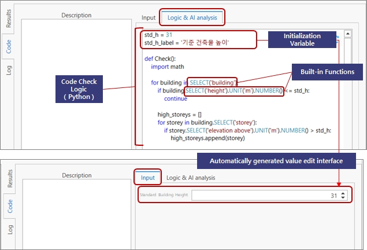The width and height of the screenshot is (367, 250).
Task: Select the Input tab in lower panel
Action: [x=147, y=177]
